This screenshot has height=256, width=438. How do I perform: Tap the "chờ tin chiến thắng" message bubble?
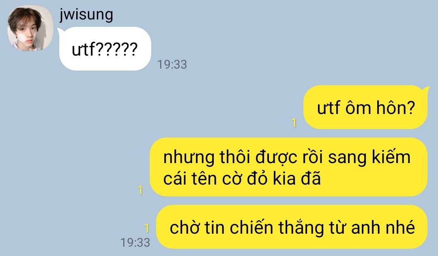tap(292, 227)
